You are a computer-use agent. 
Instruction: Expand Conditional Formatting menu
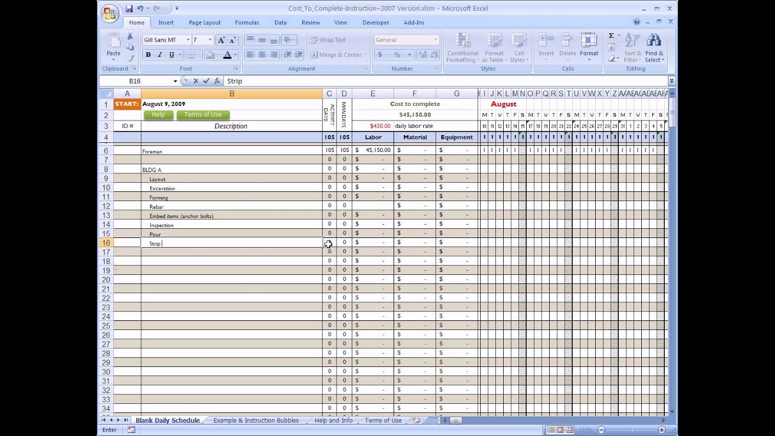pos(463,48)
